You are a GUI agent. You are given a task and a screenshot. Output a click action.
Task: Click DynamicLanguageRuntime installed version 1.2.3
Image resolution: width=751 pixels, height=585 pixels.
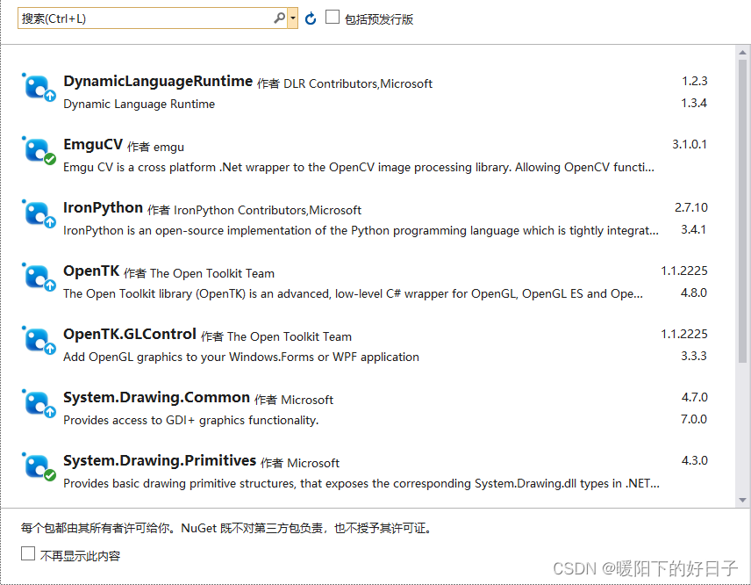point(695,81)
